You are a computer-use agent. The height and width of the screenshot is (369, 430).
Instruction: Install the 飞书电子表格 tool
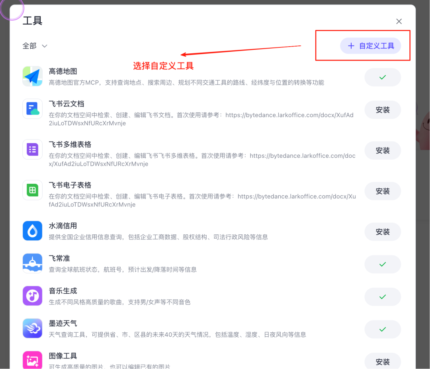coord(383,191)
